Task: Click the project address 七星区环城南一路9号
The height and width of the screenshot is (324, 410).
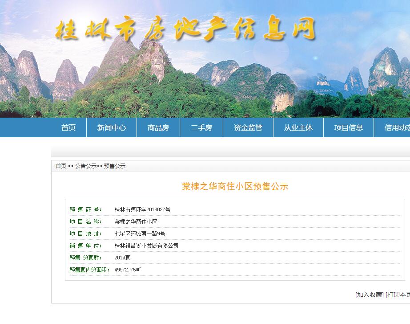Action: [x=140, y=234]
